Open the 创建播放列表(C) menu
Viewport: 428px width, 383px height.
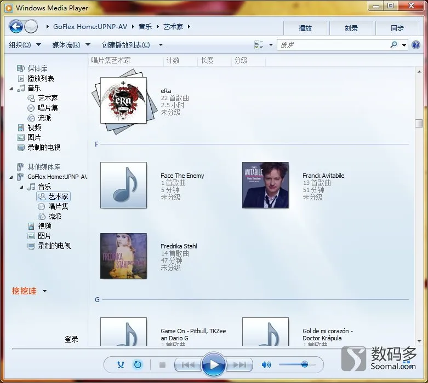coord(126,45)
